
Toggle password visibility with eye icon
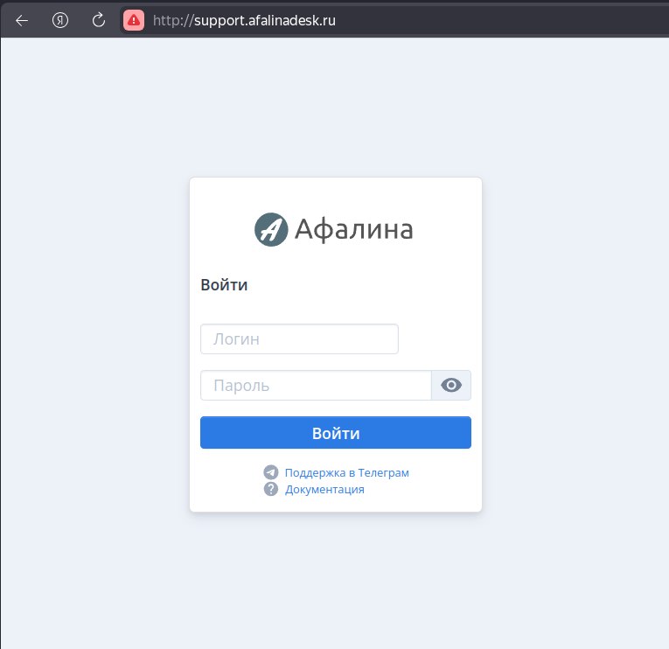(451, 386)
